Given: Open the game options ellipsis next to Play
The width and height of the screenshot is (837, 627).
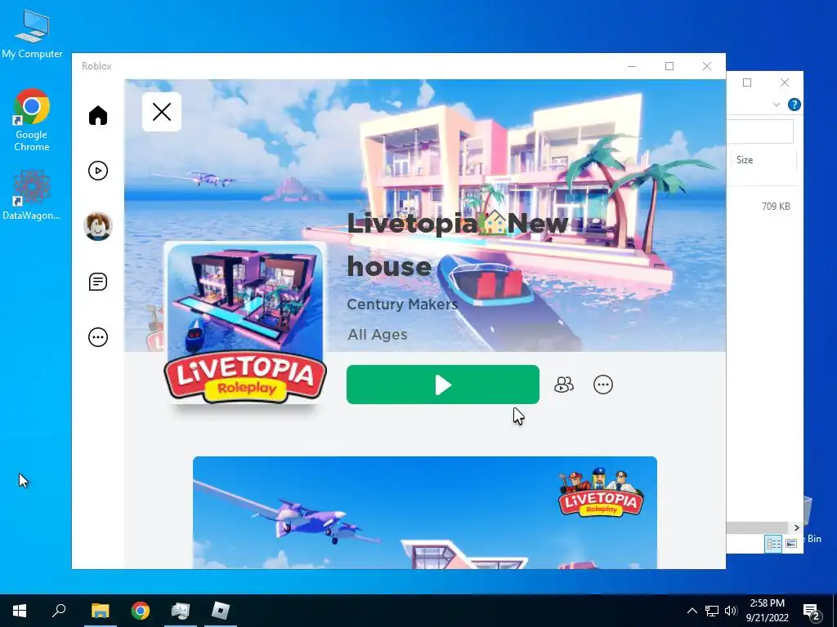Looking at the screenshot, I should 603,385.
